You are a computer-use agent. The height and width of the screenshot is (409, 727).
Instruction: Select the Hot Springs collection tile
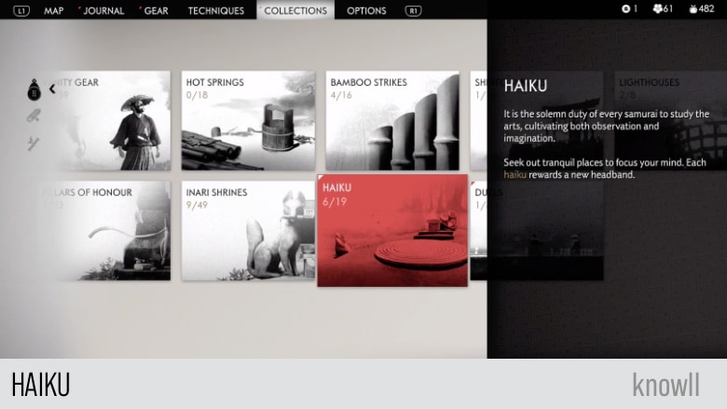248,120
